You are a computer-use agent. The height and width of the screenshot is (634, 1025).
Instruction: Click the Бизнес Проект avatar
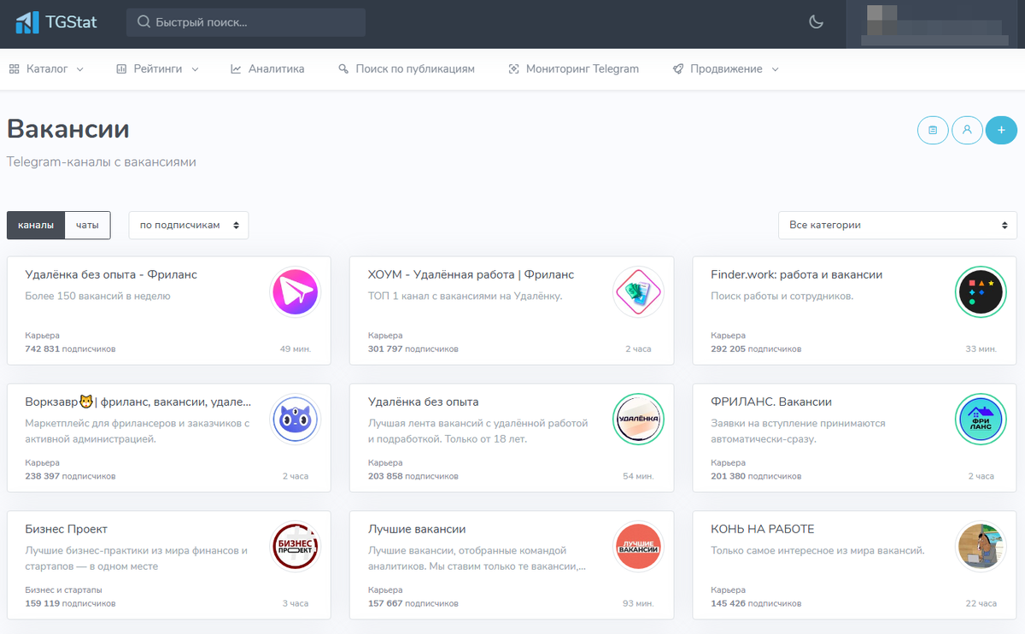(x=295, y=548)
